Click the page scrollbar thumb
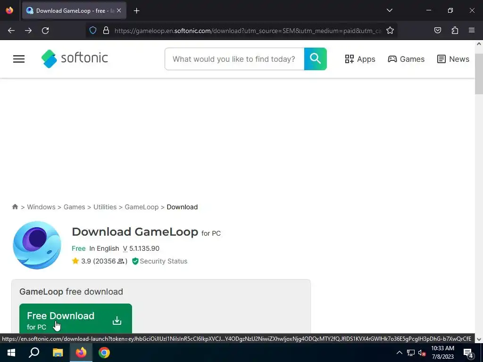This screenshot has height=362, width=483. coord(479,74)
